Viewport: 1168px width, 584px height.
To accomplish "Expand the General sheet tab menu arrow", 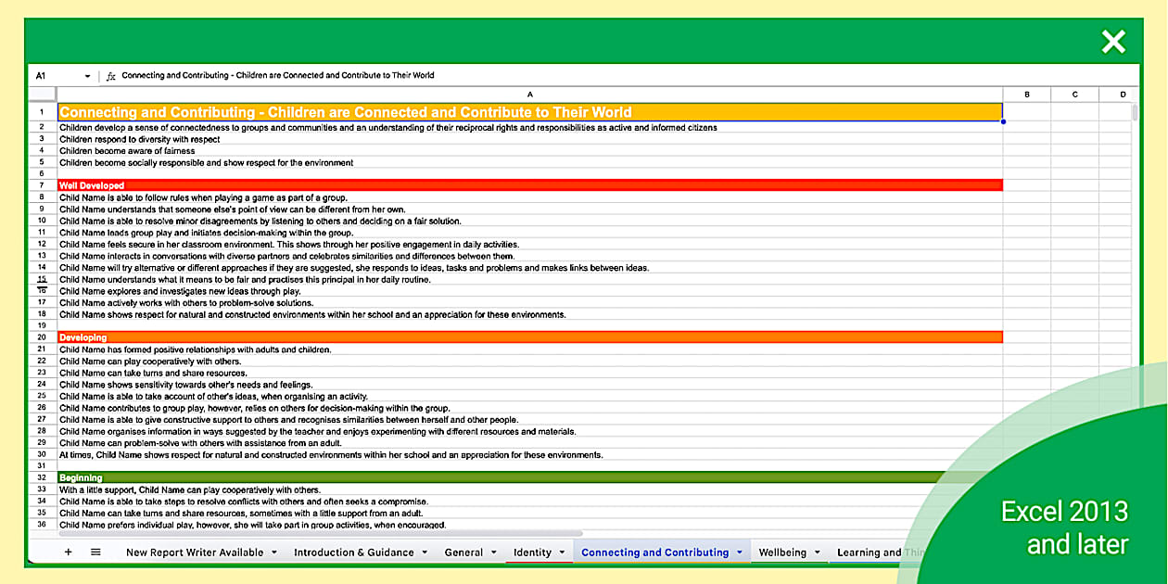I will click(x=493, y=552).
